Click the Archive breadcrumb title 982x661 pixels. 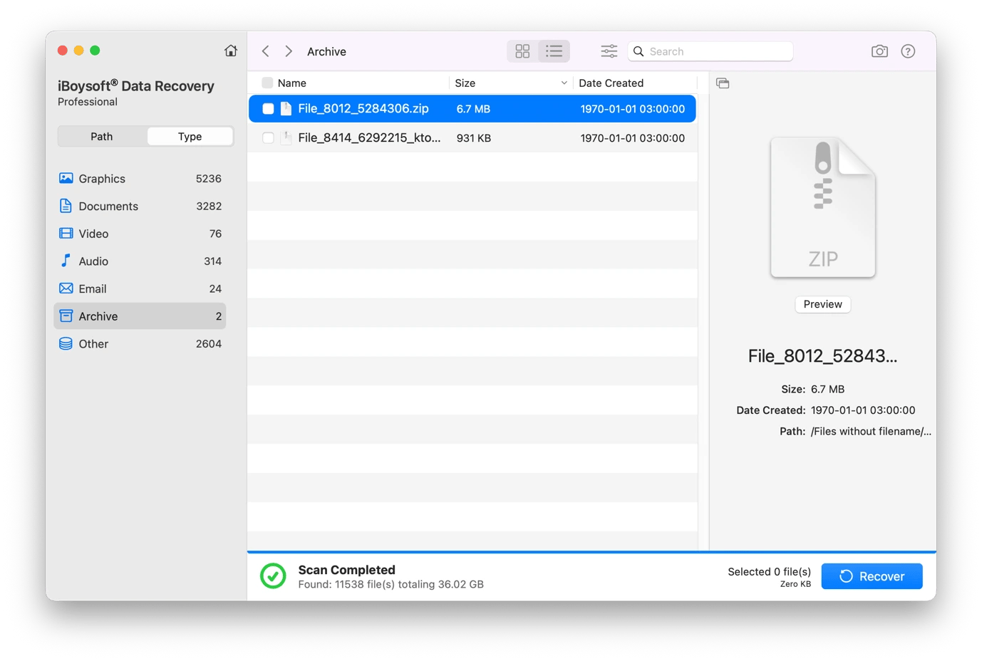click(326, 51)
